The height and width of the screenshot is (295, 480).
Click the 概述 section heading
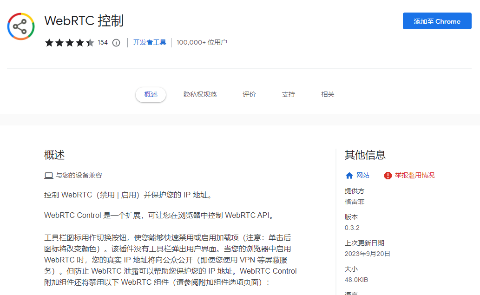pyautogui.click(x=54, y=155)
